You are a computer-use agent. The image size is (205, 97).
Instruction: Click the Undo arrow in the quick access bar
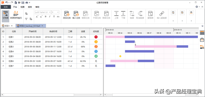(7, 3)
